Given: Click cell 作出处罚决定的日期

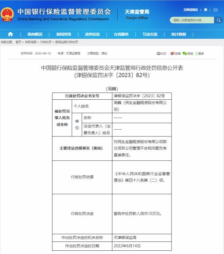Looking at the screenshot, I should pyautogui.click(x=82, y=246).
